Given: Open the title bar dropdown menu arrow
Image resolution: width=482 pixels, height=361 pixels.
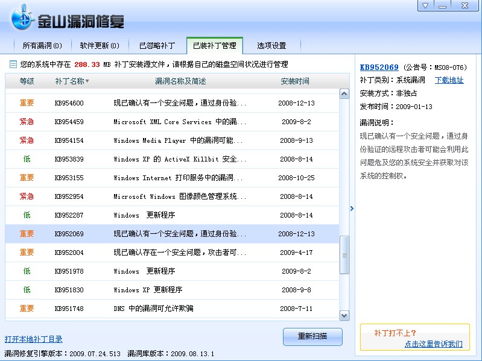Looking at the screenshot, I should (425, 5).
